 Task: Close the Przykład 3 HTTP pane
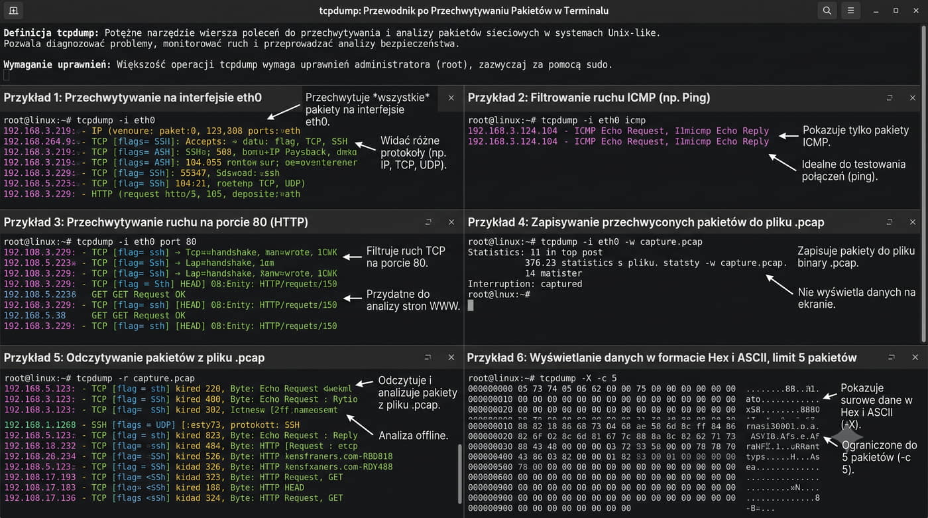[451, 222]
